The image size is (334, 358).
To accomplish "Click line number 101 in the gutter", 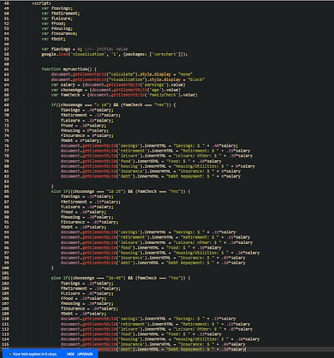I will point(6,273).
